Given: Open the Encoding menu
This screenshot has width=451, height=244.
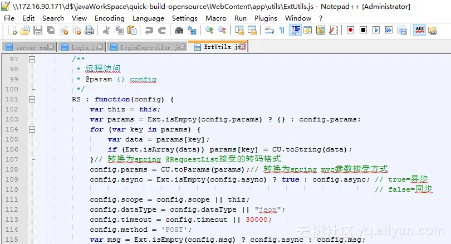Looking at the screenshot, I should [109, 18].
